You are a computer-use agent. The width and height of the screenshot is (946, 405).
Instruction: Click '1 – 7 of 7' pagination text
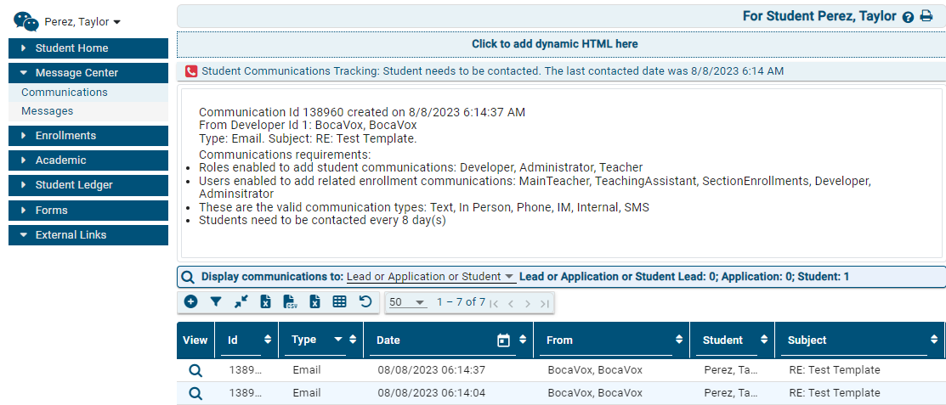point(461,302)
